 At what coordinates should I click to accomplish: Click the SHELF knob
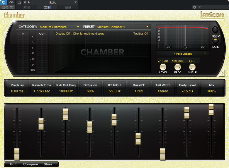(192, 67)
